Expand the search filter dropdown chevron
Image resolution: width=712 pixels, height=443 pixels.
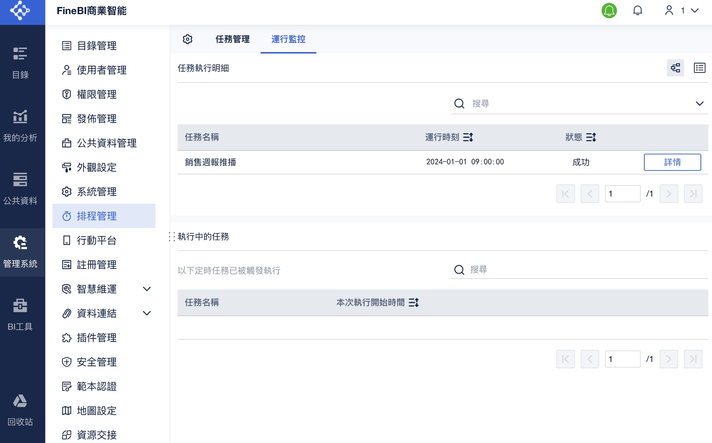pyautogui.click(x=699, y=104)
